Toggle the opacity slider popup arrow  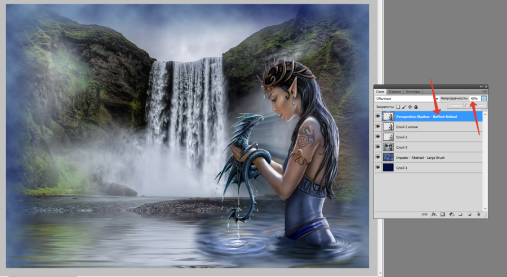click(x=484, y=99)
